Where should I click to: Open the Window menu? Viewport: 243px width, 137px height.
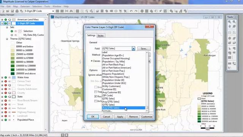[x=57, y=6]
